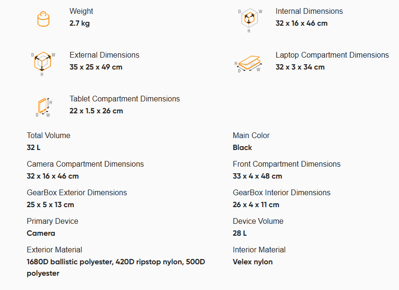Click the External Dimensions heading
This screenshot has height=290, width=399.
point(104,55)
